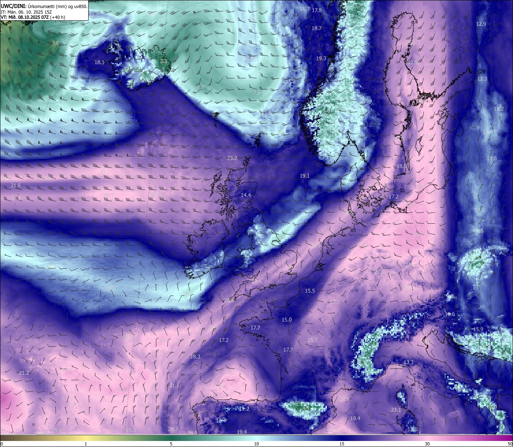Click the 25.3 value at the bottom
Screen dimensions: 513x447
(131, 430)
